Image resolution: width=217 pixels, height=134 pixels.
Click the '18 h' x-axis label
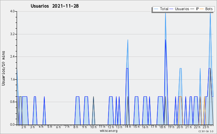[x=162, y=127]
